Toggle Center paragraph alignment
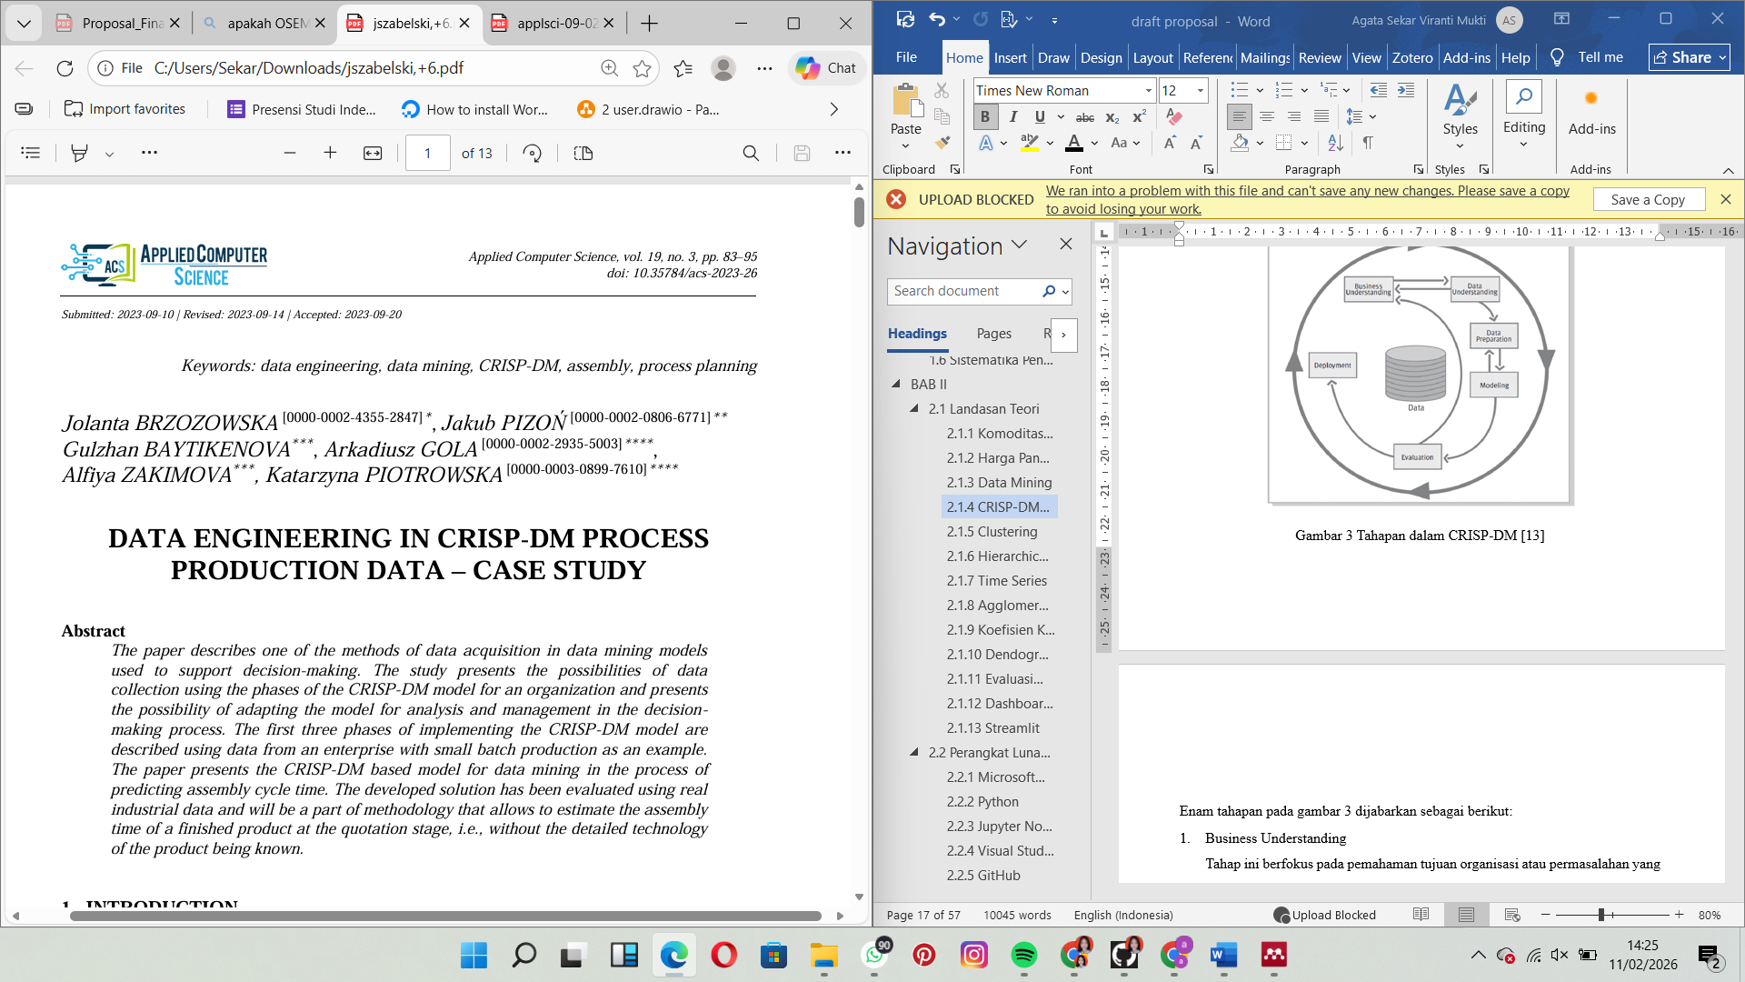This screenshot has height=982, width=1745. pos(1266,117)
